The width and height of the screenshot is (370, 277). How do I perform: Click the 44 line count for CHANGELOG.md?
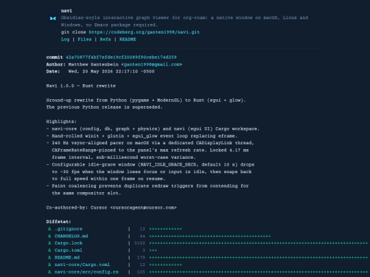point(143,236)
